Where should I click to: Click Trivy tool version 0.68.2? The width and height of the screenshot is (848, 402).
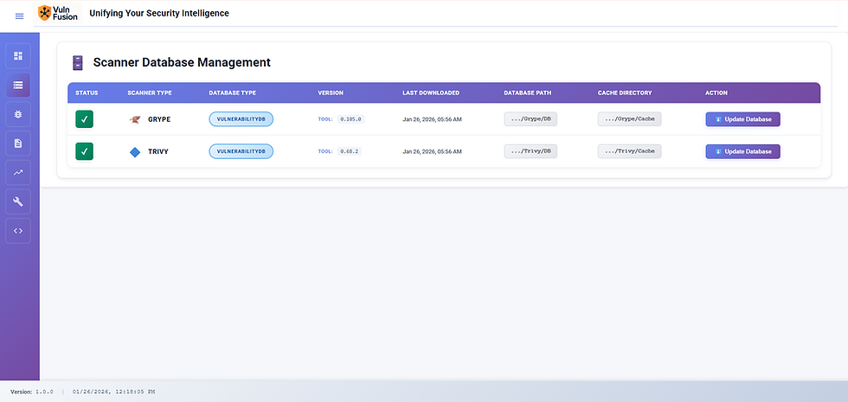tap(350, 151)
